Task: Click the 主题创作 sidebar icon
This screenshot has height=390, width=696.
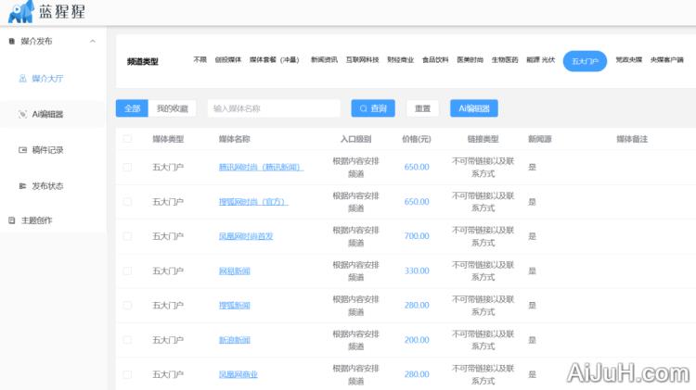Action: (12, 220)
